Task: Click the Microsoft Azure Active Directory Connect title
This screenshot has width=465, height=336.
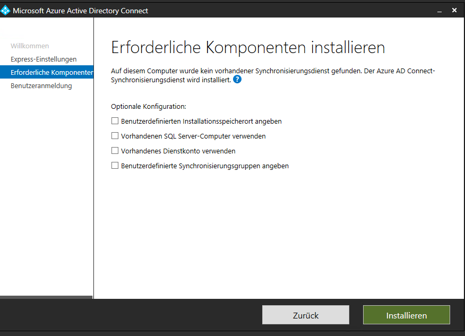Action: [x=80, y=11]
